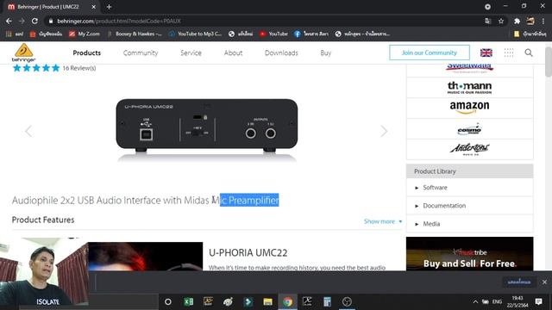Screen dimensions: 552x310
Task: Bookmark this page with the star icon
Action: (501, 21)
